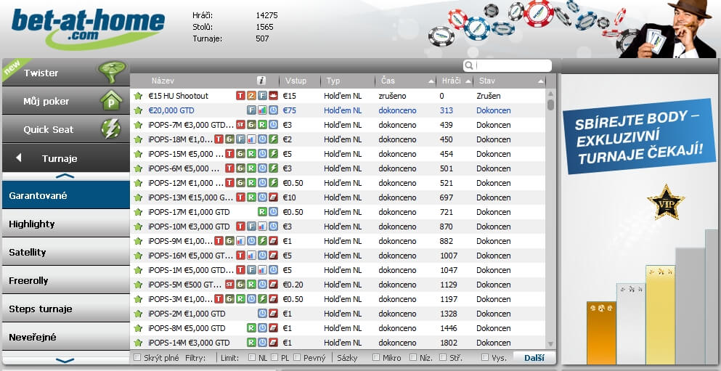Viewport: 721px width, 371px height.
Task: Click the F icon on iPOPS-10M row
Action: click(x=251, y=227)
